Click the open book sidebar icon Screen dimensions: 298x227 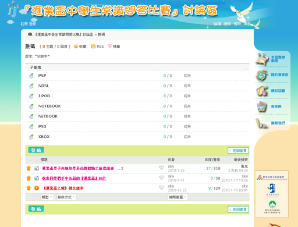pos(262,59)
